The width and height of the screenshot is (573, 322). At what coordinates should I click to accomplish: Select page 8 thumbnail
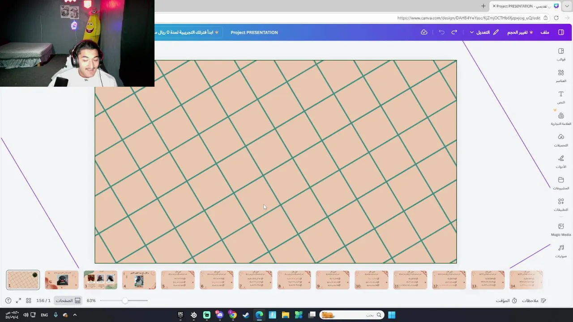pyautogui.click(x=294, y=280)
